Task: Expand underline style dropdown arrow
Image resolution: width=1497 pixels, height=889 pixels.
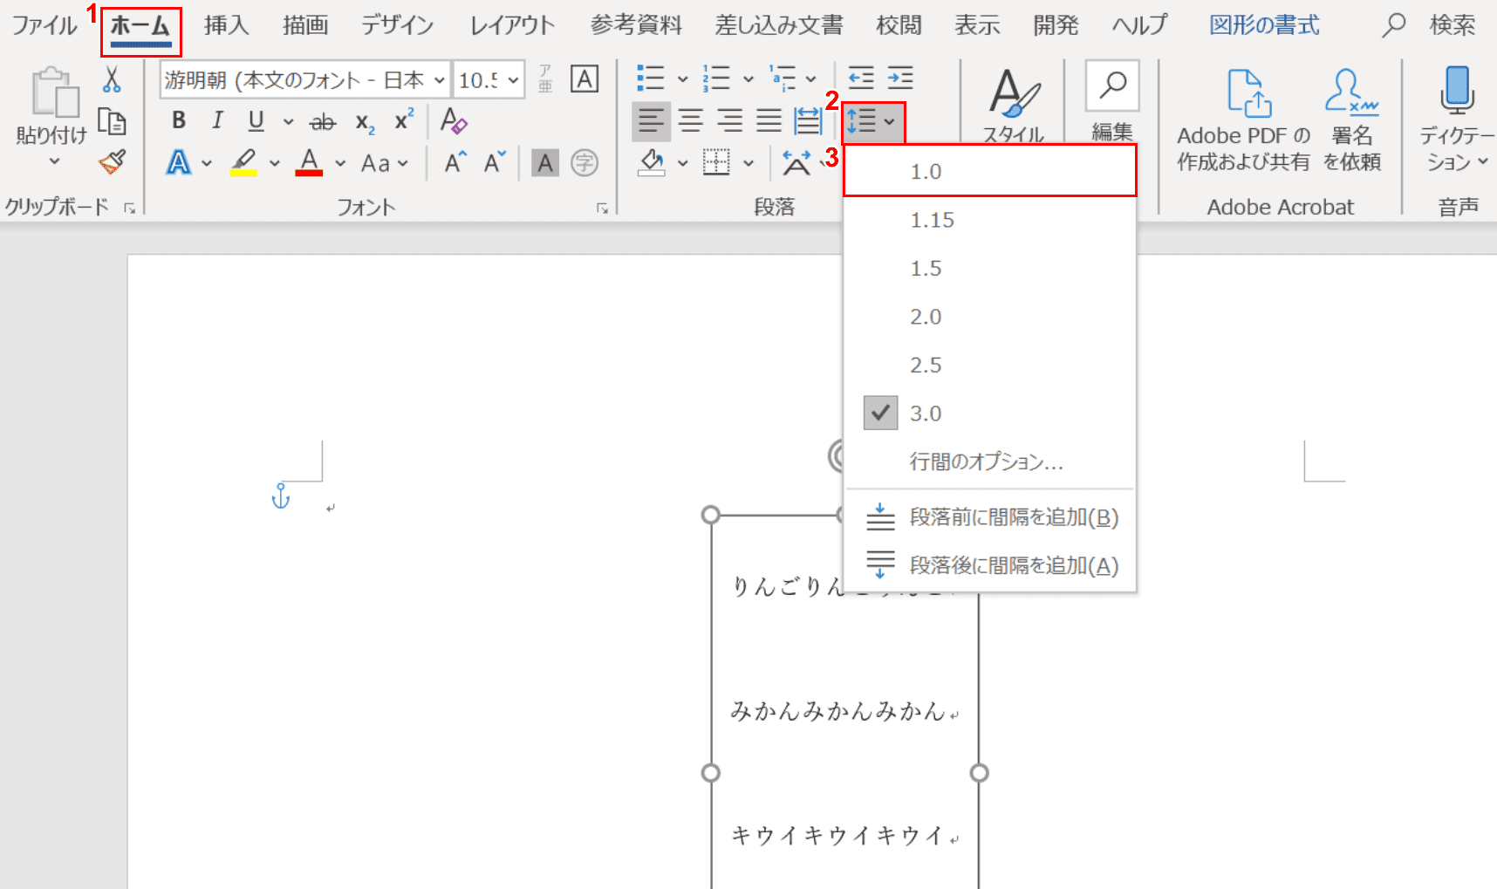Action: point(288,122)
